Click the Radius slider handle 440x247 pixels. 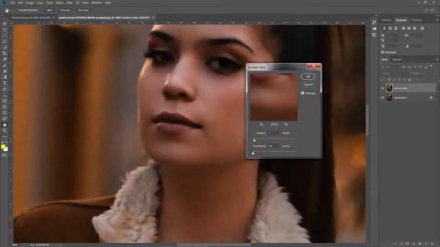click(254, 140)
